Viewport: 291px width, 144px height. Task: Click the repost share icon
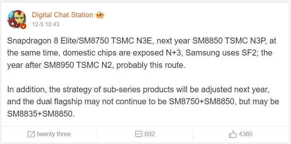click(31, 134)
